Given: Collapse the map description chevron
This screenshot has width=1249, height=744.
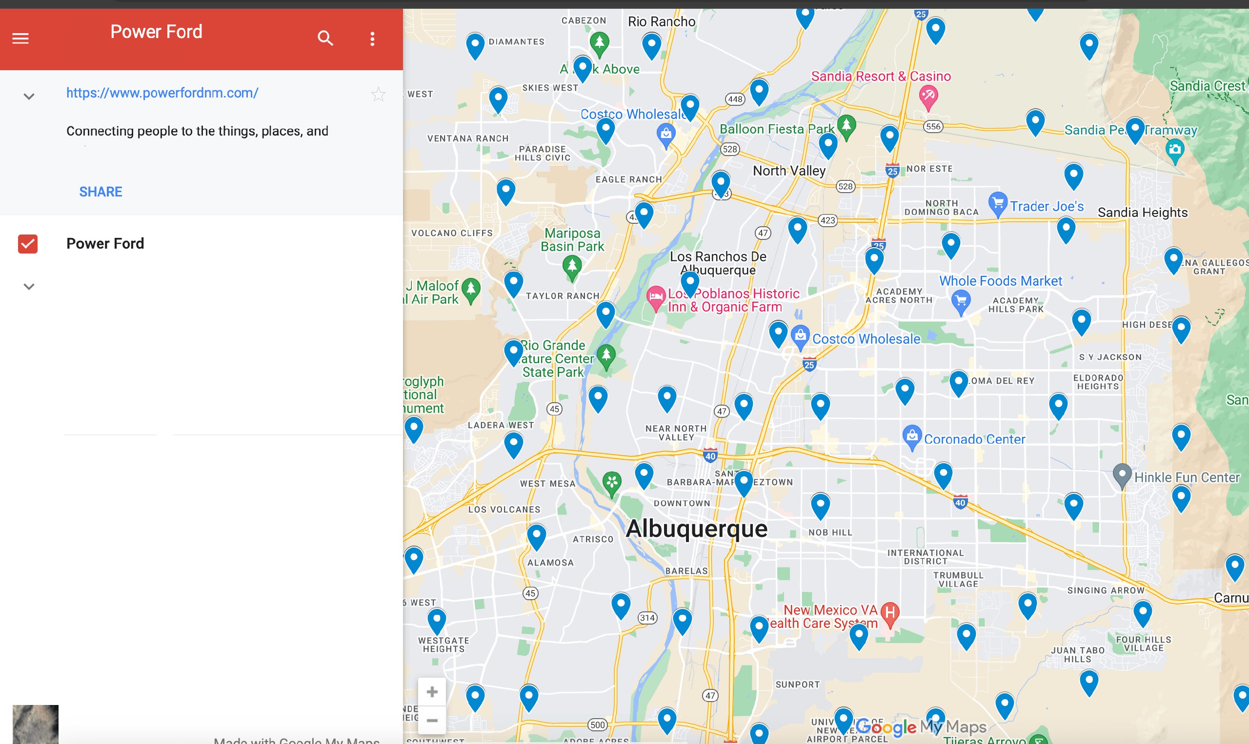Looking at the screenshot, I should [29, 96].
